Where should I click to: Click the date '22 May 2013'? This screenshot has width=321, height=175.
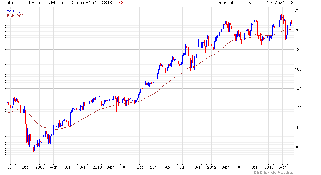280,3
